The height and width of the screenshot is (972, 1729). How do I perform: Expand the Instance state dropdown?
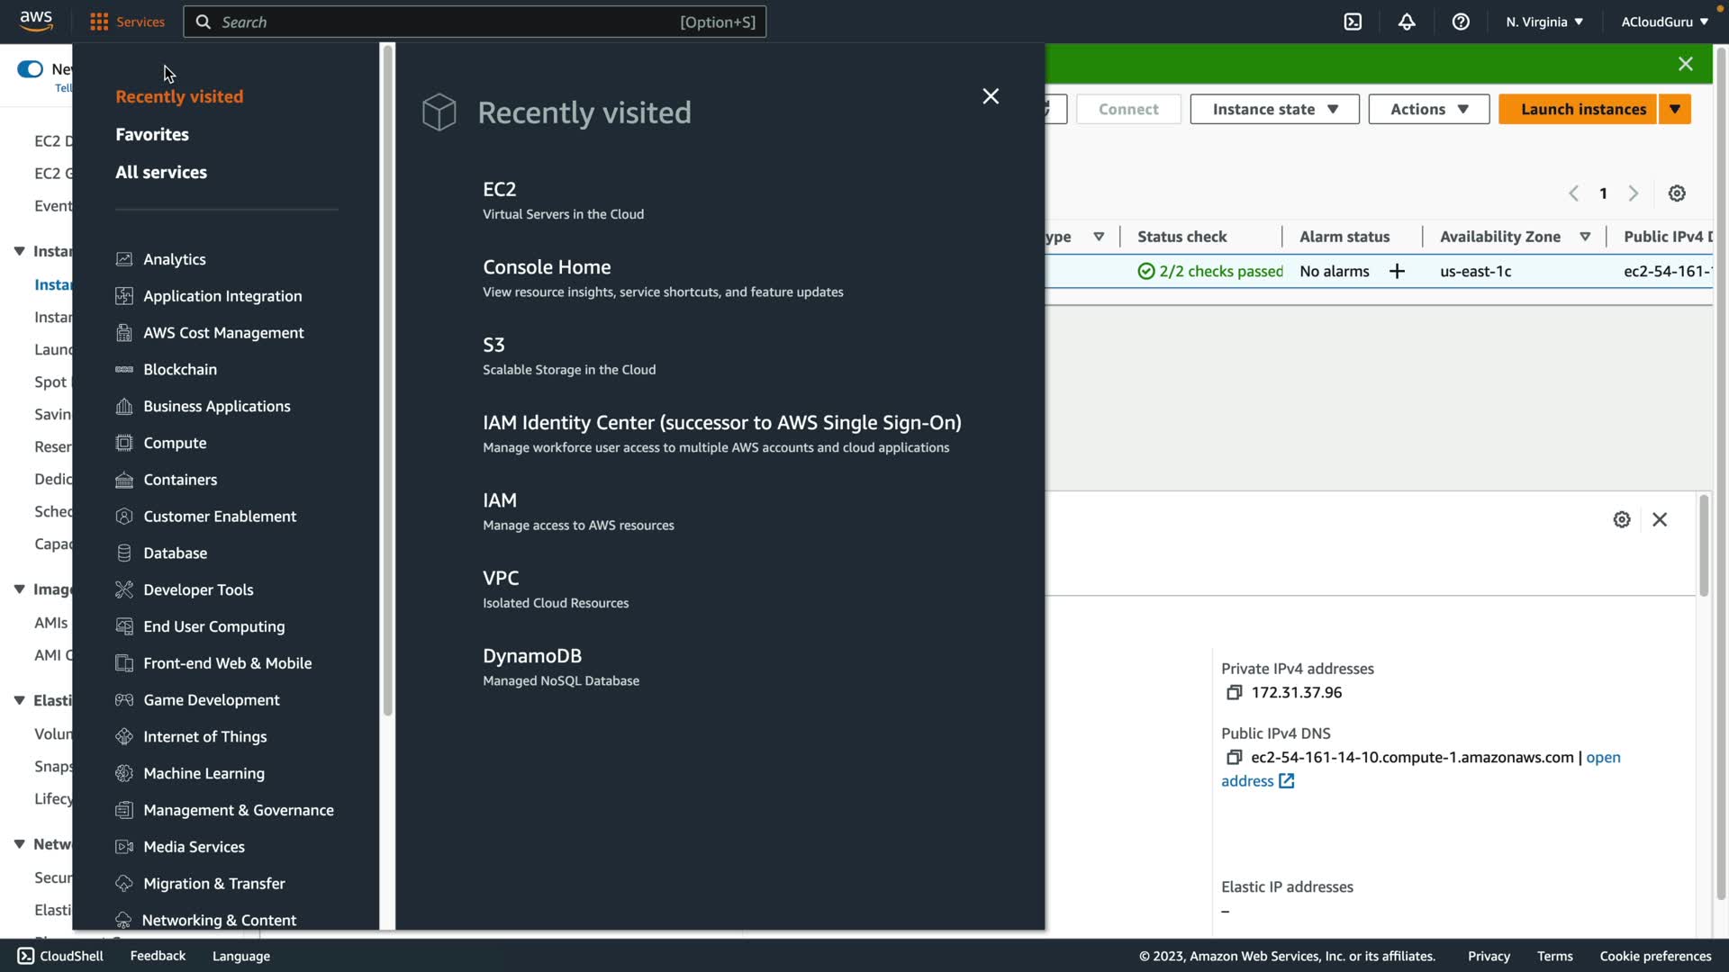point(1274,109)
